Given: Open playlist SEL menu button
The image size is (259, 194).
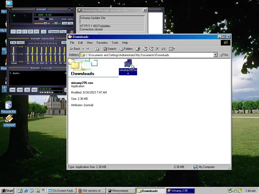Looking at the screenshot, I should (27, 90).
